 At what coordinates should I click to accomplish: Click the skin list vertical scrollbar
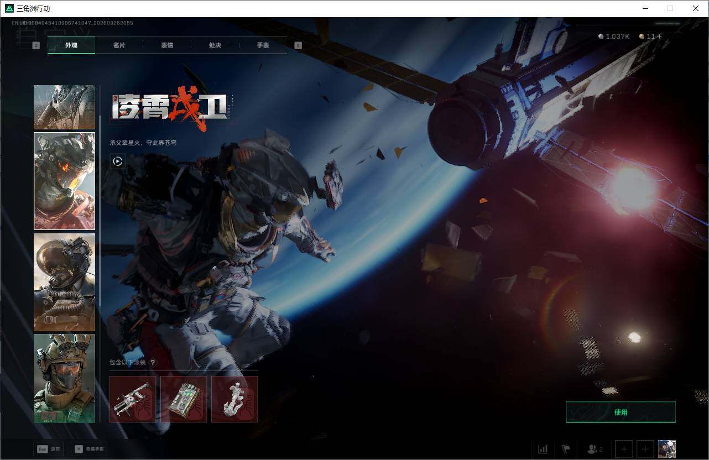click(x=100, y=210)
